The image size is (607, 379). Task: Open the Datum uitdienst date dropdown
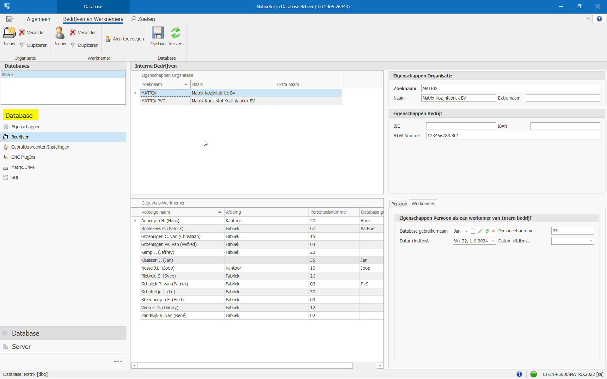591,241
